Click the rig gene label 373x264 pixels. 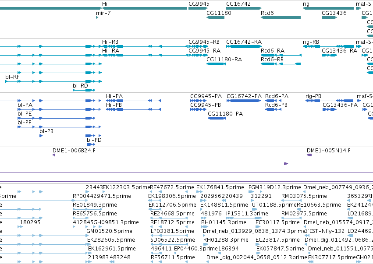[x=306, y=4]
